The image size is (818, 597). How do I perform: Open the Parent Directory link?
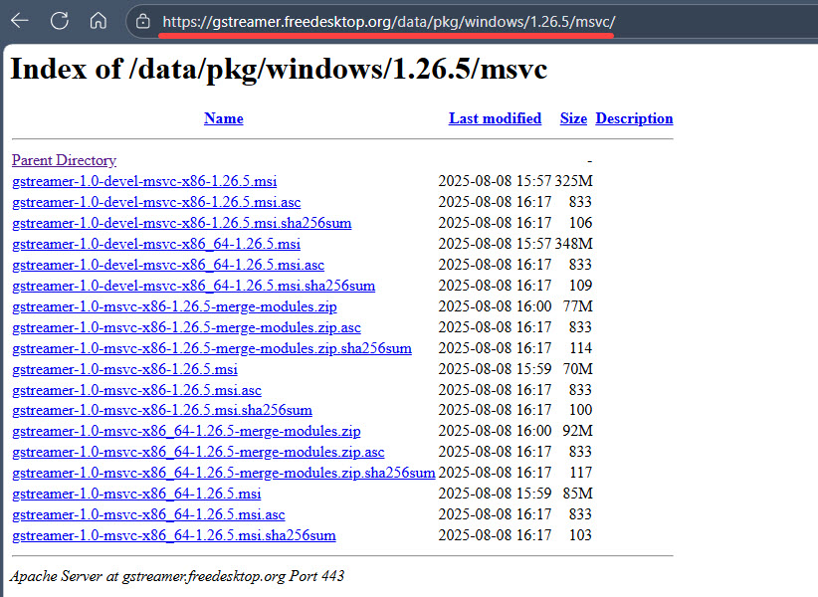tap(64, 160)
